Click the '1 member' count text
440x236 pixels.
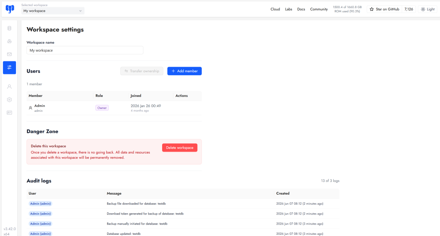34,84
